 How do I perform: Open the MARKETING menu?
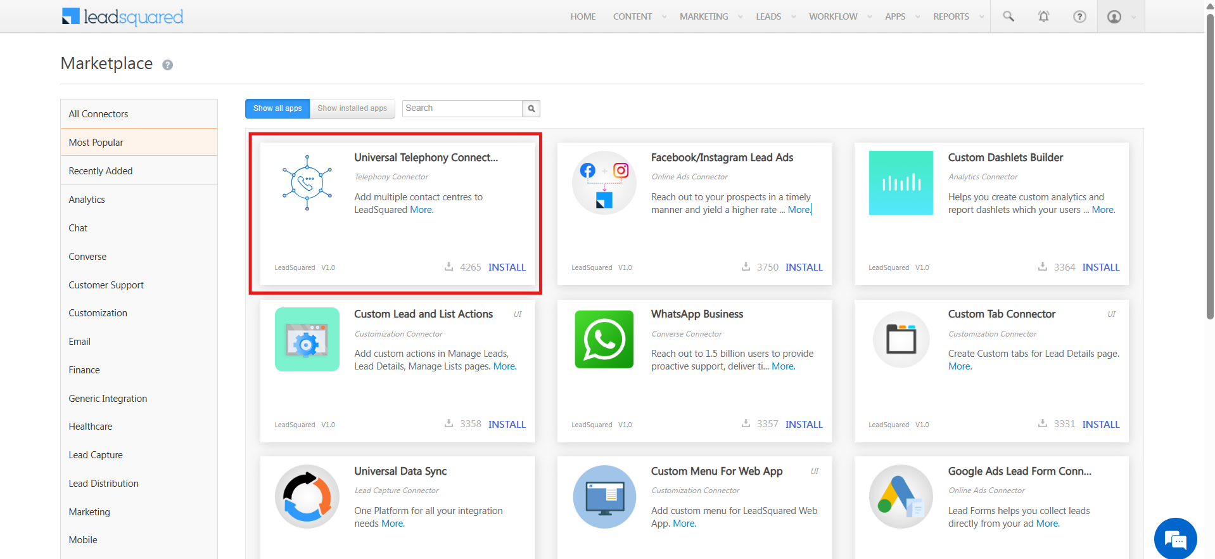(704, 16)
